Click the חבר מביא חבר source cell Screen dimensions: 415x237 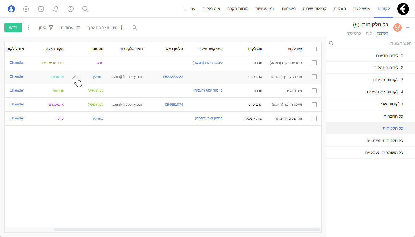[52, 63]
